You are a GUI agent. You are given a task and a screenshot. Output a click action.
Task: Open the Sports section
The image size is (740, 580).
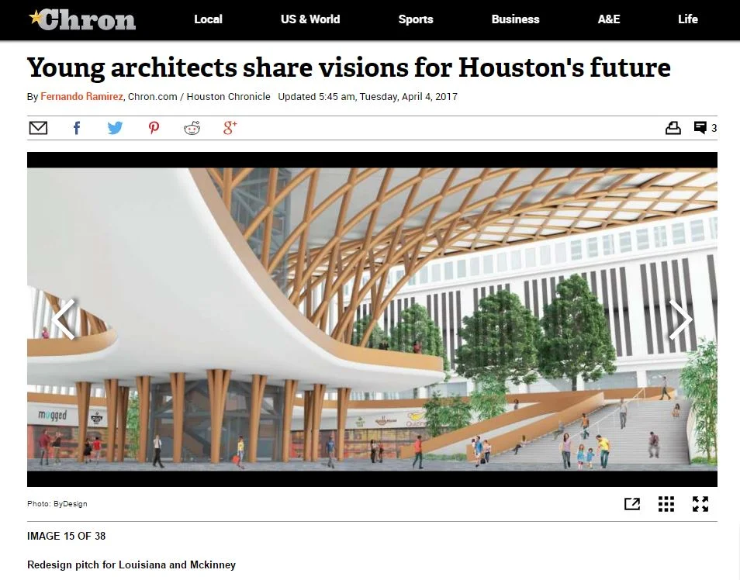click(415, 19)
